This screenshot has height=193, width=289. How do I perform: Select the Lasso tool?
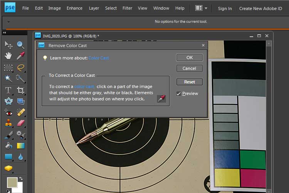pyautogui.click(x=20, y=68)
